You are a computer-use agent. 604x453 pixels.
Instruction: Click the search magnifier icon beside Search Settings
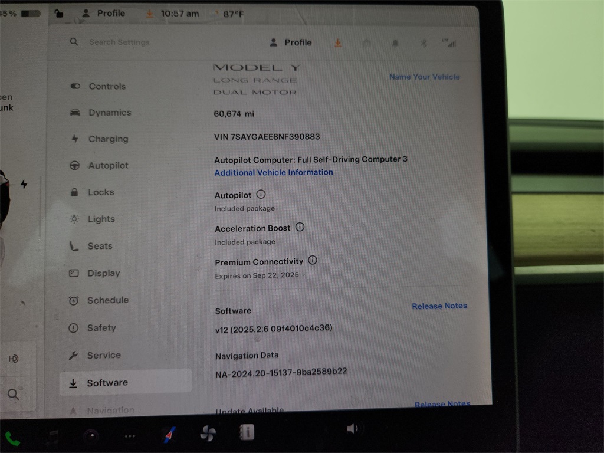(x=74, y=42)
